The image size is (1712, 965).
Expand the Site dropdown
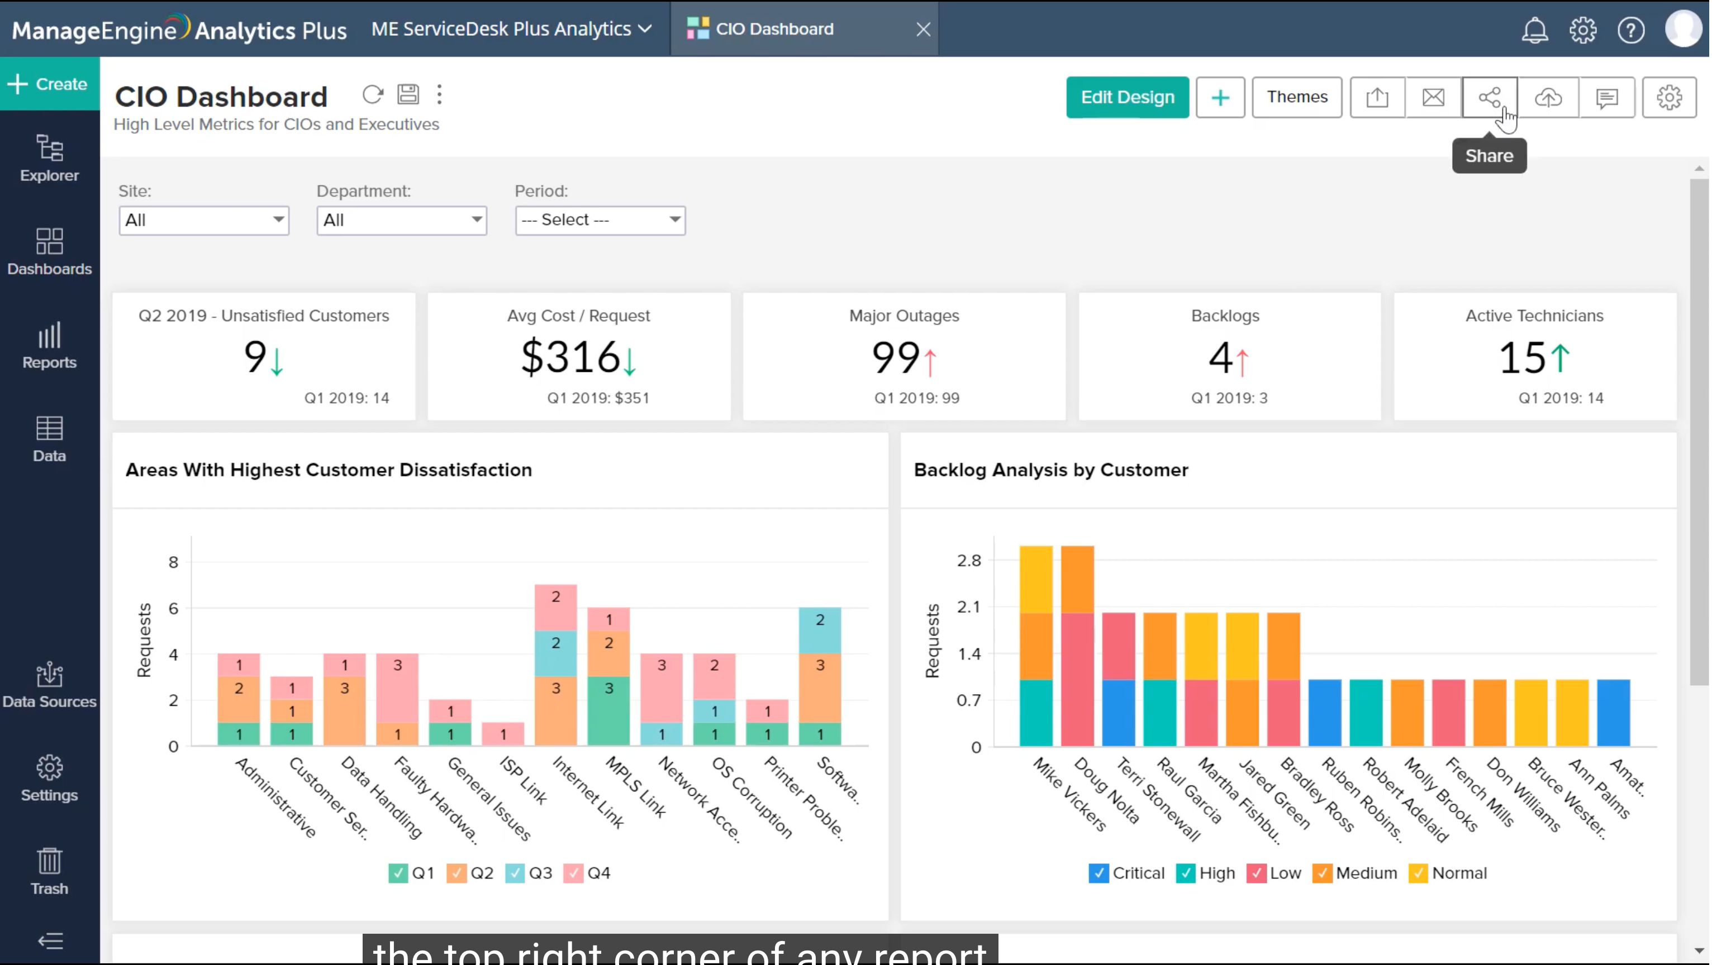click(203, 220)
